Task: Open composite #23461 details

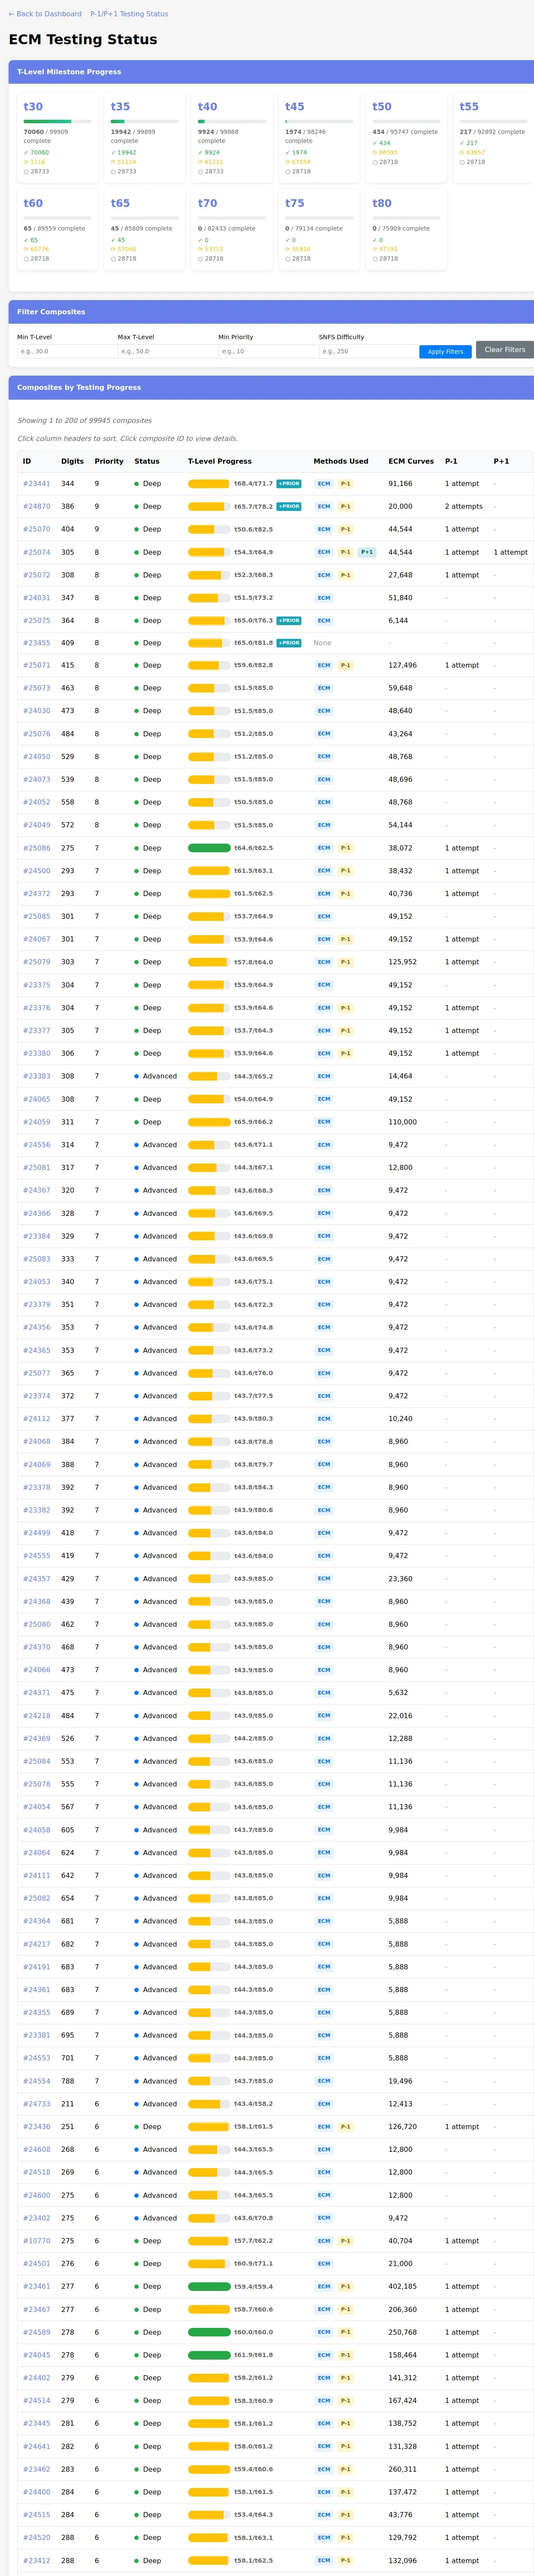Action: [37, 2286]
